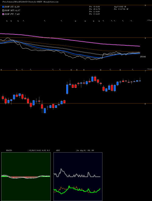The width and height of the screenshot is (152, 201).
Task: Click the ADX '(14 day) 6, +50, -50' values
Action: point(84,150)
